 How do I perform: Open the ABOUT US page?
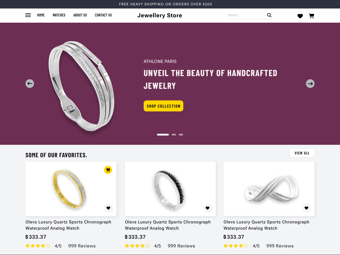pos(80,15)
